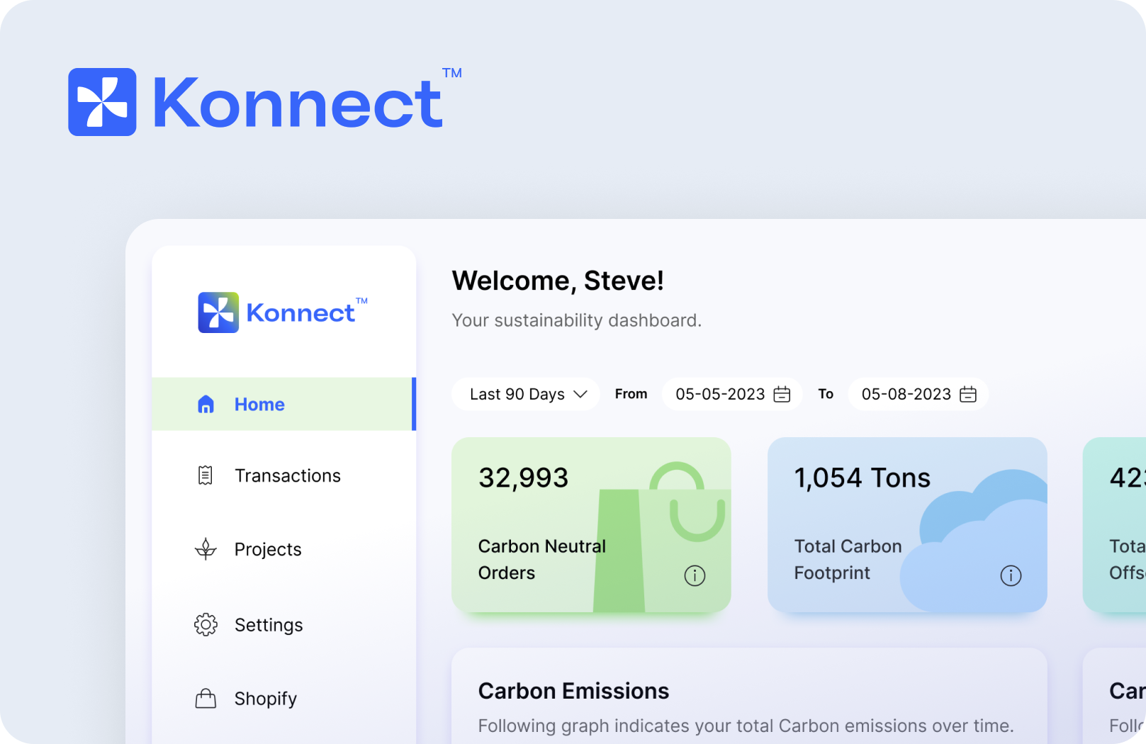1146x744 pixels.
Task: Click the Last 90 Days chevron arrow
Action: tap(580, 395)
